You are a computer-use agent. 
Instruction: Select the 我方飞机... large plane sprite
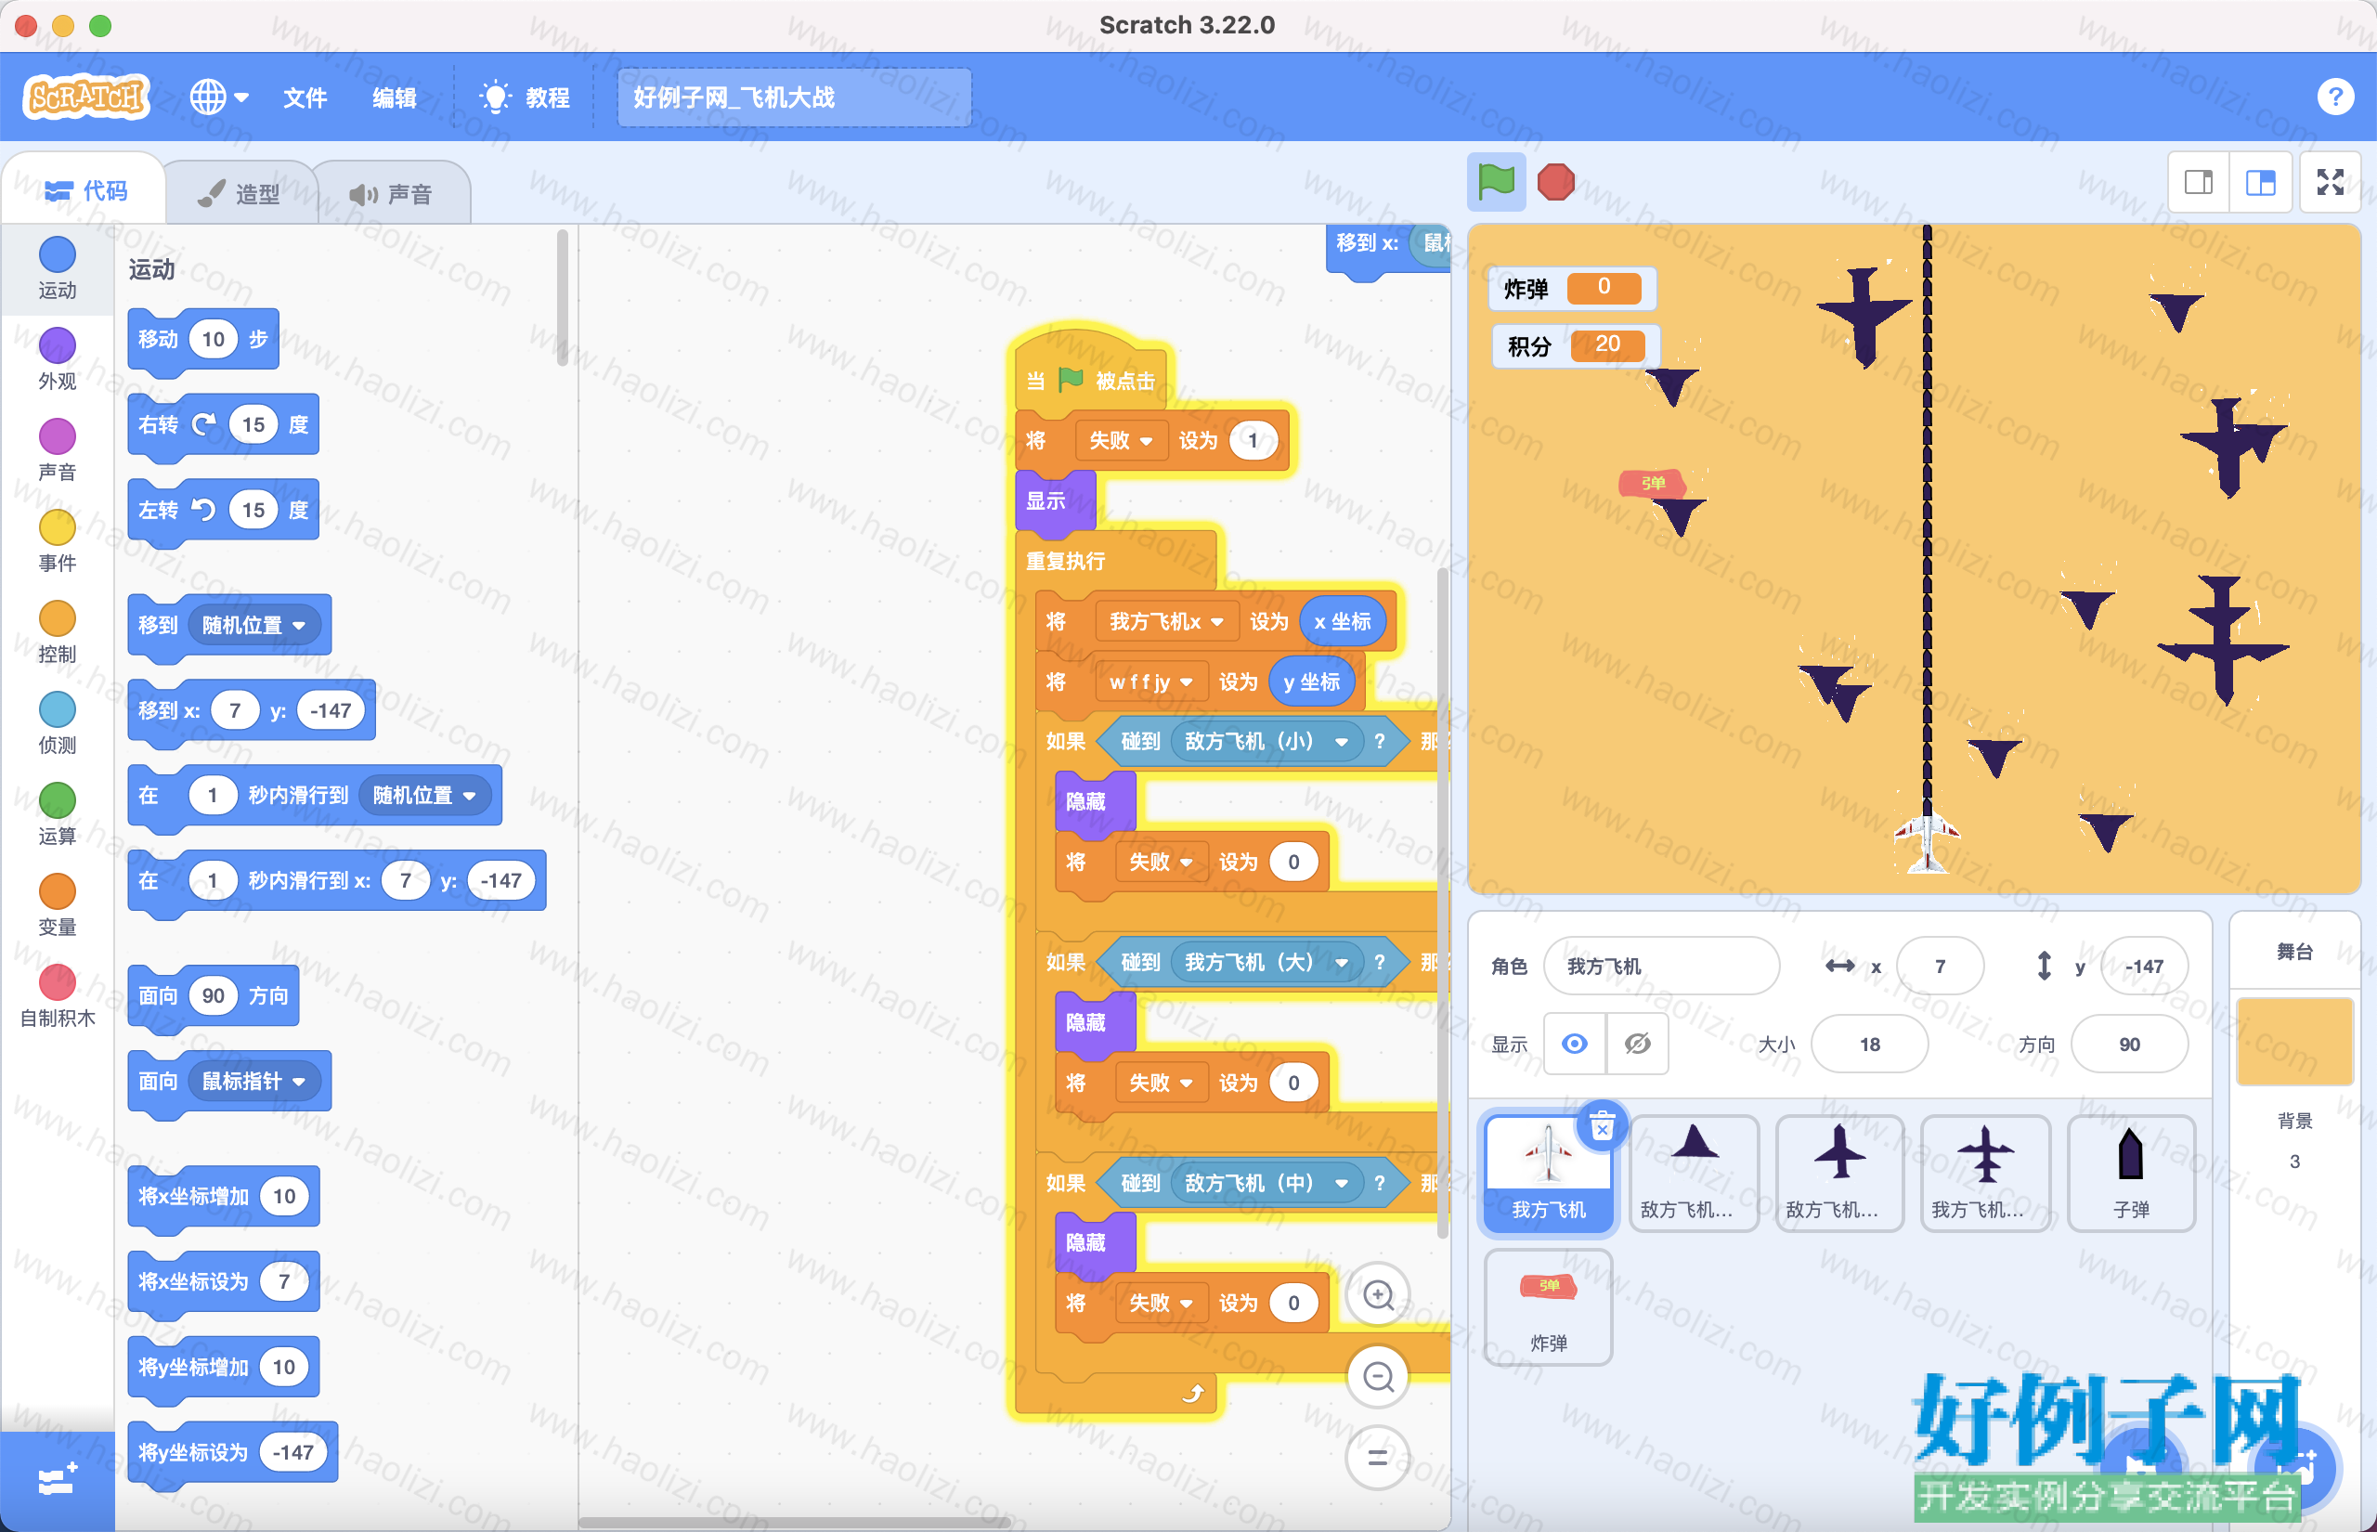pos(1985,1173)
